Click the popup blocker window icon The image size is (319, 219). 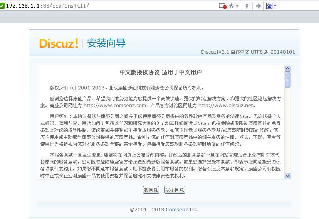pyautogui.click(x=223, y=6)
